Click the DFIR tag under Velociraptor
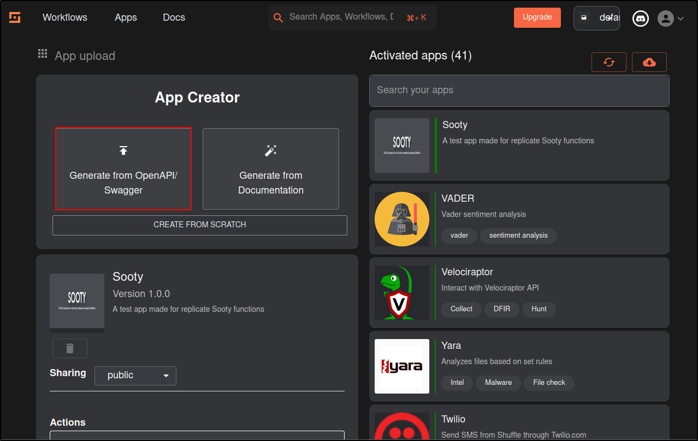698x441 pixels. pos(502,310)
